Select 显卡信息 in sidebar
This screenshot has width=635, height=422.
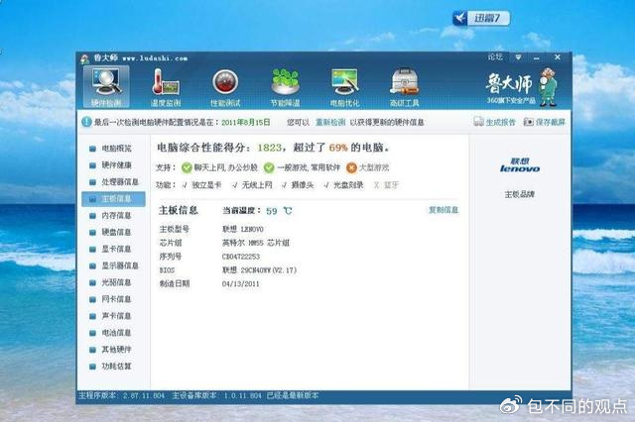click(x=116, y=249)
